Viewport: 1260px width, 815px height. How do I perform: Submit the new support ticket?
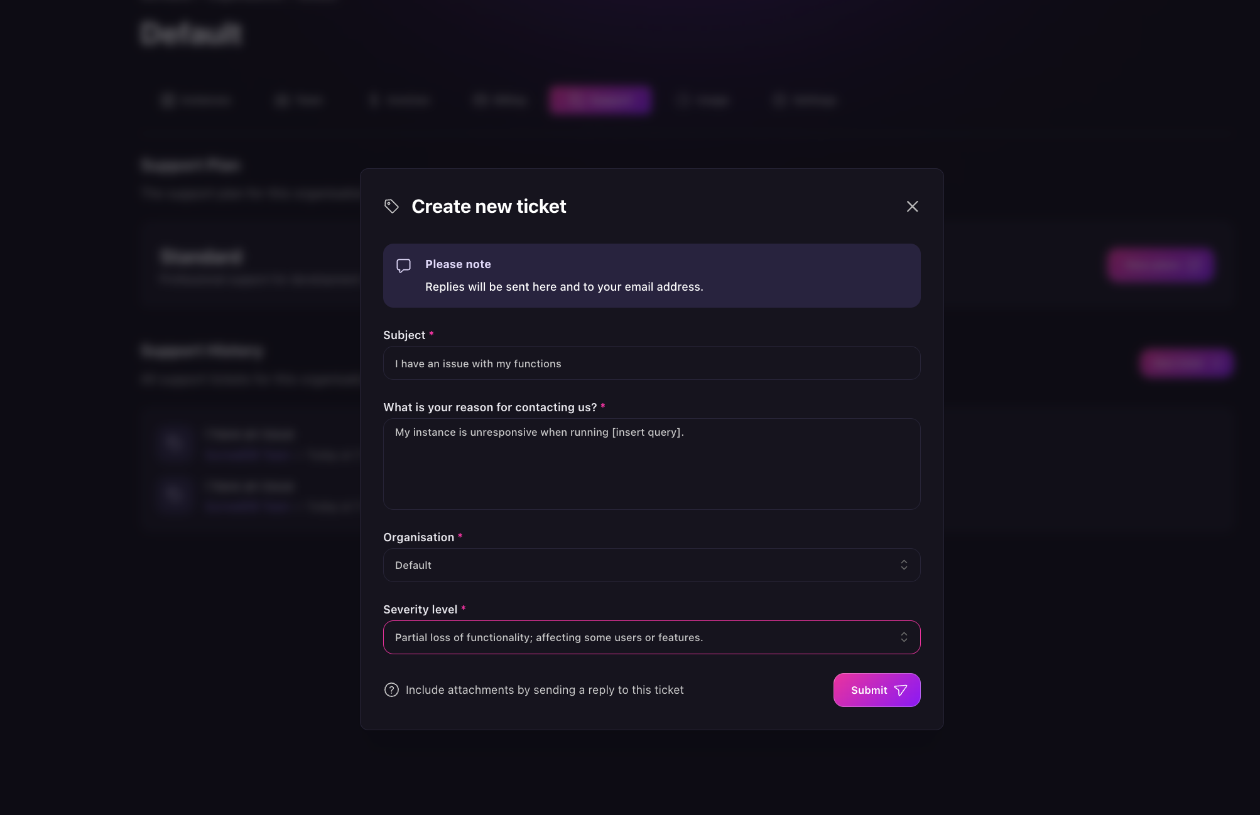pyautogui.click(x=876, y=689)
